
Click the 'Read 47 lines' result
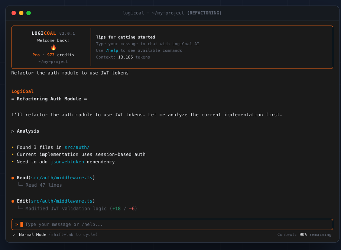pyautogui.click(x=44, y=185)
